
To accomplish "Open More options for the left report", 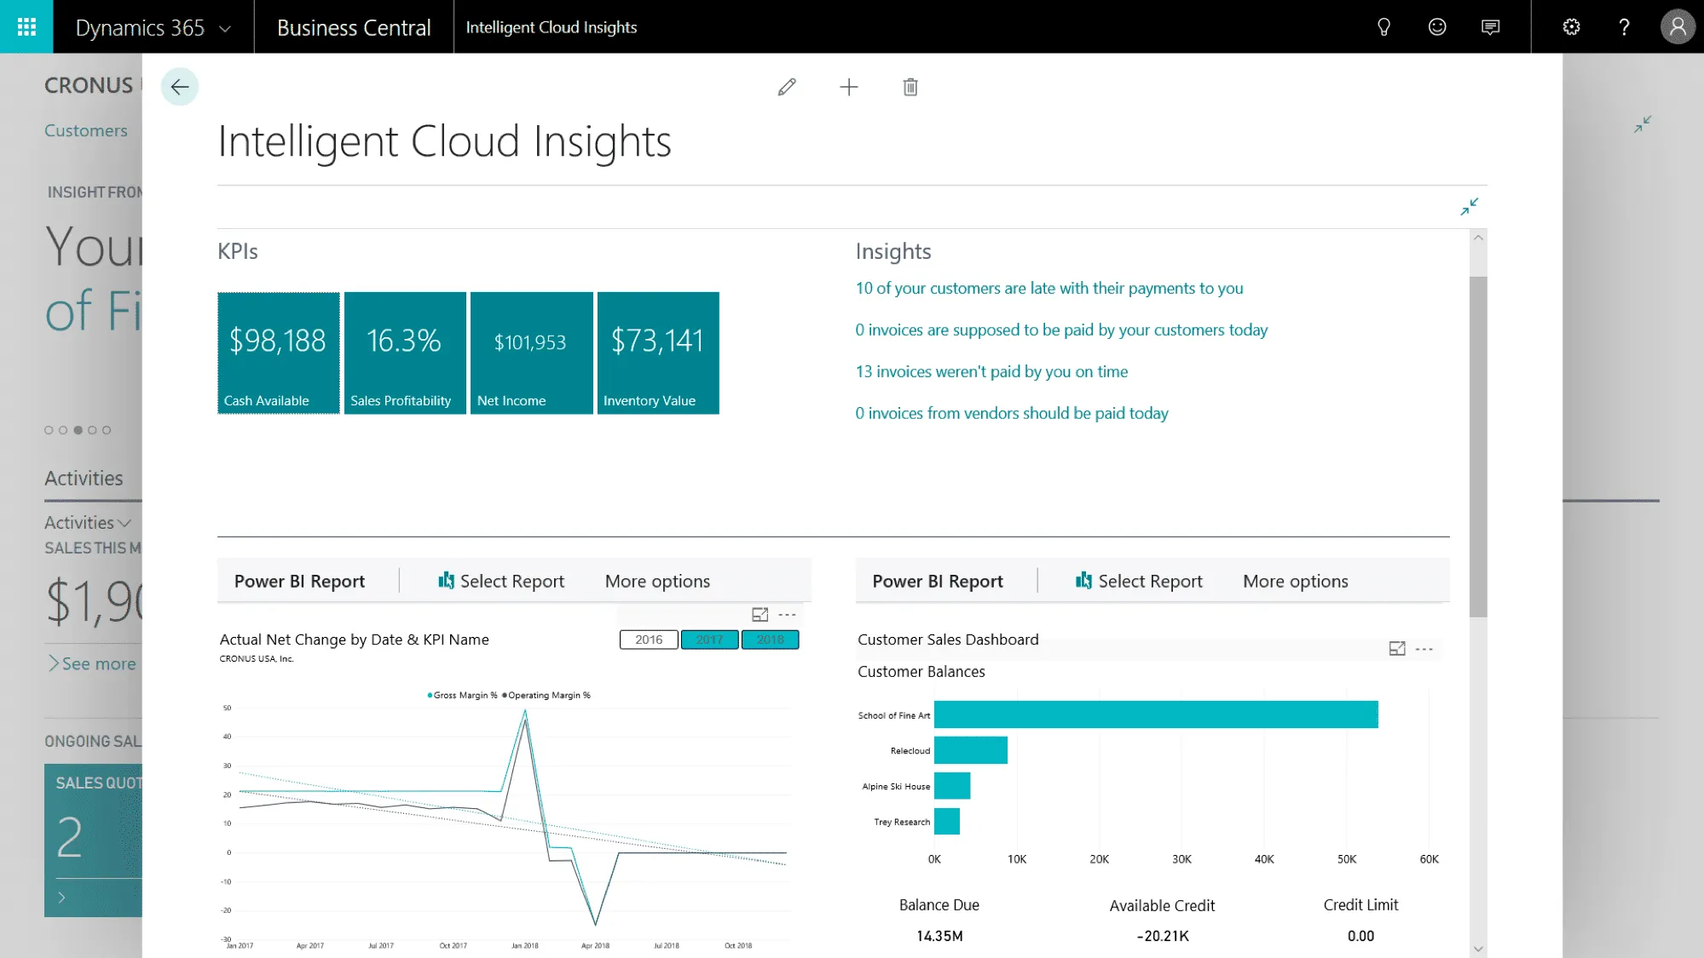I will 656,580.
